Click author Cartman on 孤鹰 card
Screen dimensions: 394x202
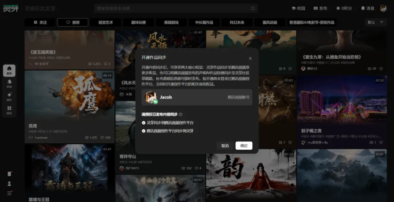click(41, 137)
